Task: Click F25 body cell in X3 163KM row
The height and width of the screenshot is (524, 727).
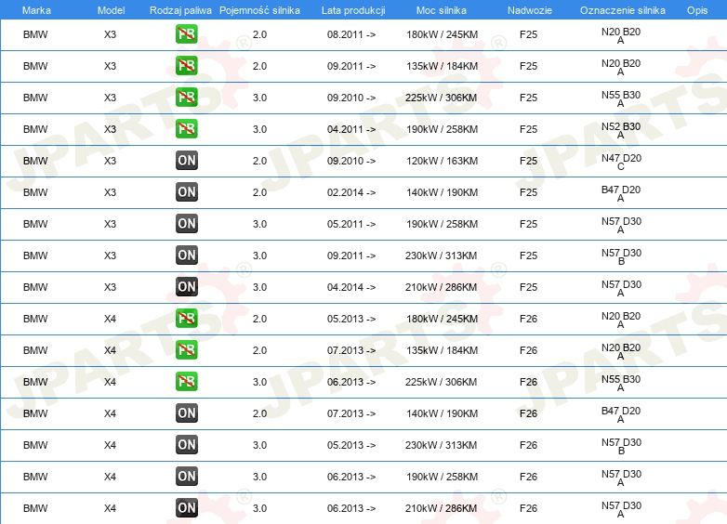Action: click(528, 161)
